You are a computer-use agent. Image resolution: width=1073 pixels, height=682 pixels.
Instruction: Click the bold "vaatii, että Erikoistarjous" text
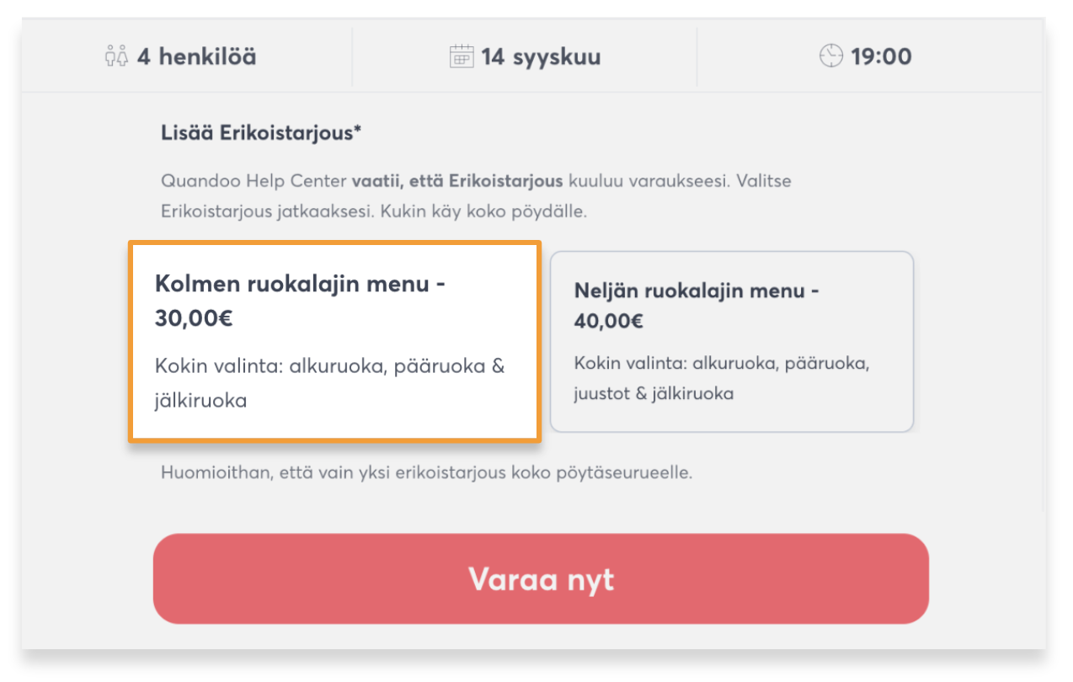[x=458, y=181]
